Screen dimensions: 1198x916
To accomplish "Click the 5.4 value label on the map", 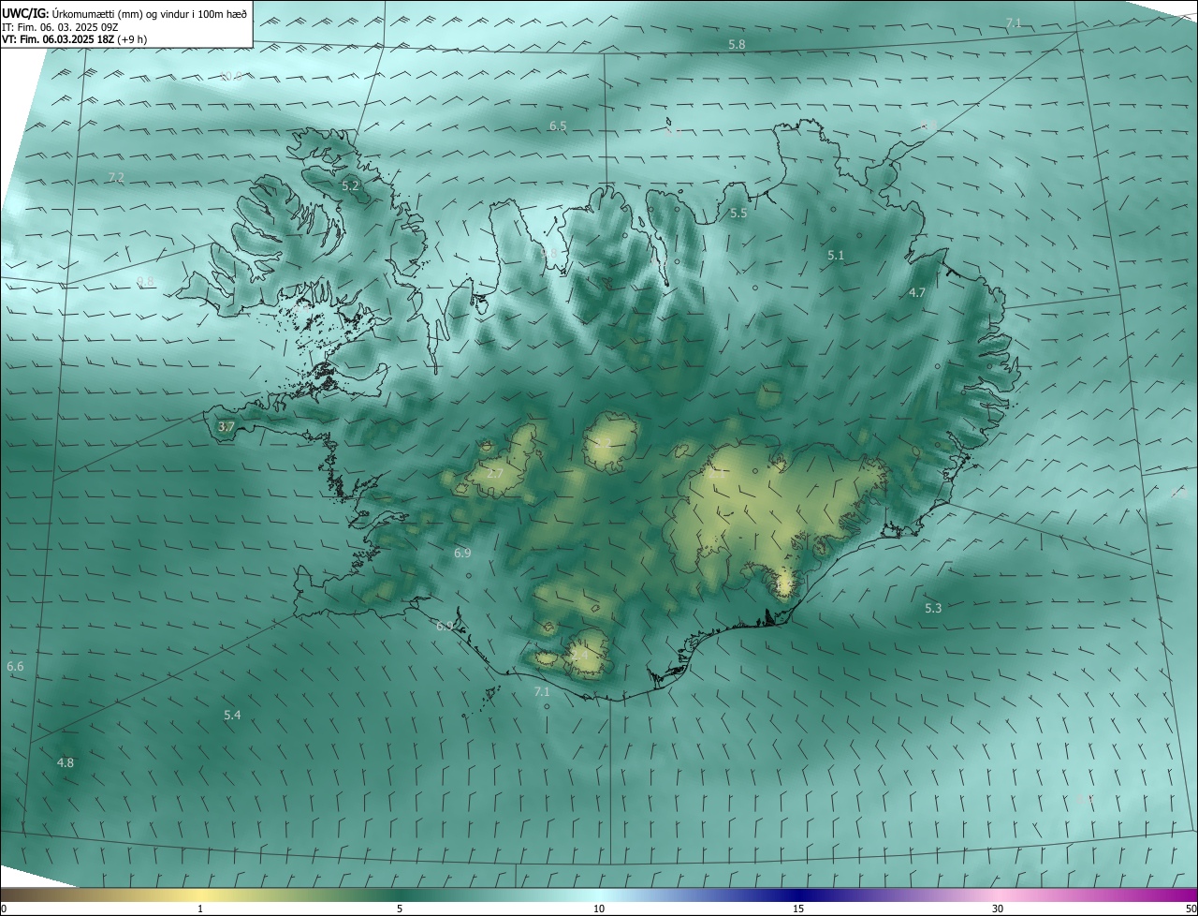I will (x=232, y=716).
